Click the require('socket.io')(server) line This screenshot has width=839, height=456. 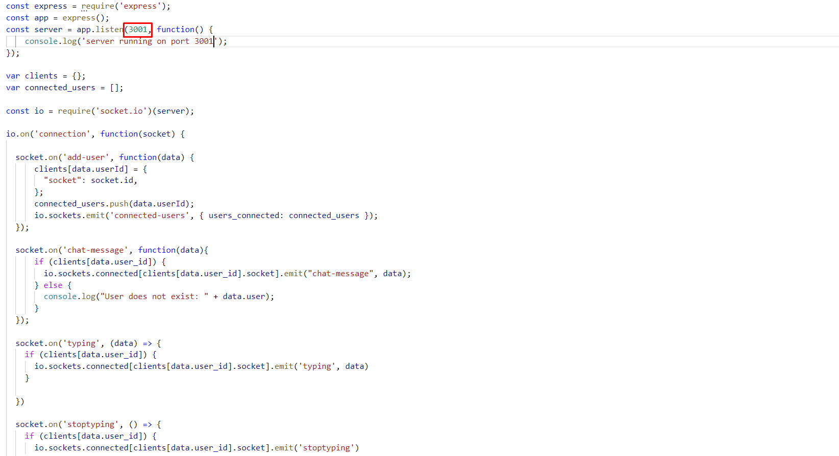point(100,111)
